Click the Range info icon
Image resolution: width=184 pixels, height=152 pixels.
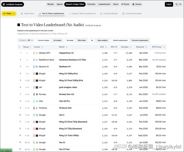[30, 47]
